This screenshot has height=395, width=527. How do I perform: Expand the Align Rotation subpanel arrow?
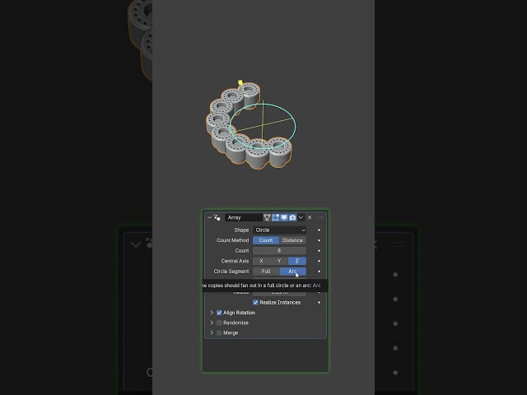[x=212, y=313]
